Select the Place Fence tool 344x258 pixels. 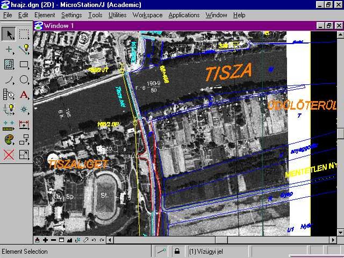click(x=24, y=34)
